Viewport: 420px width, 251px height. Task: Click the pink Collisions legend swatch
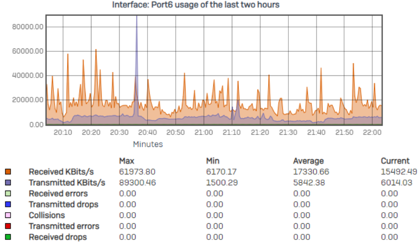8,215
